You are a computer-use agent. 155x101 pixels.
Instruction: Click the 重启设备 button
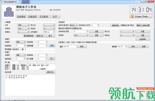115,25
